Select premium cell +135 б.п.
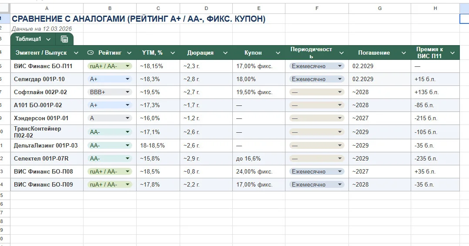The image size is (469, 246). pos(435,92)
